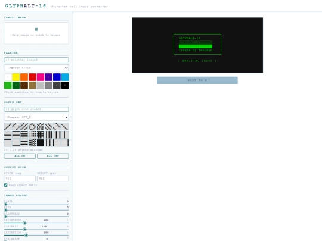Screen dimensions: 322x241
Task: Toggle the dot grid glyph
Action: pos(32,134)
